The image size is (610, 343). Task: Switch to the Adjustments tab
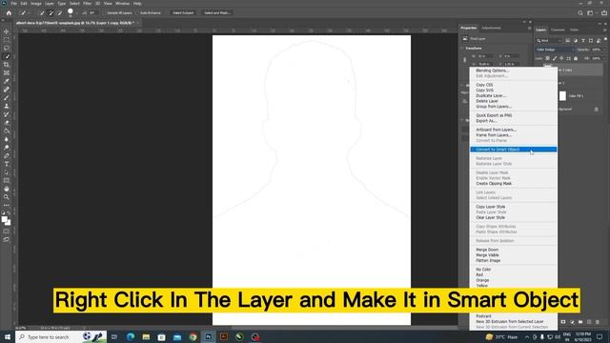[x=491, y=28]
